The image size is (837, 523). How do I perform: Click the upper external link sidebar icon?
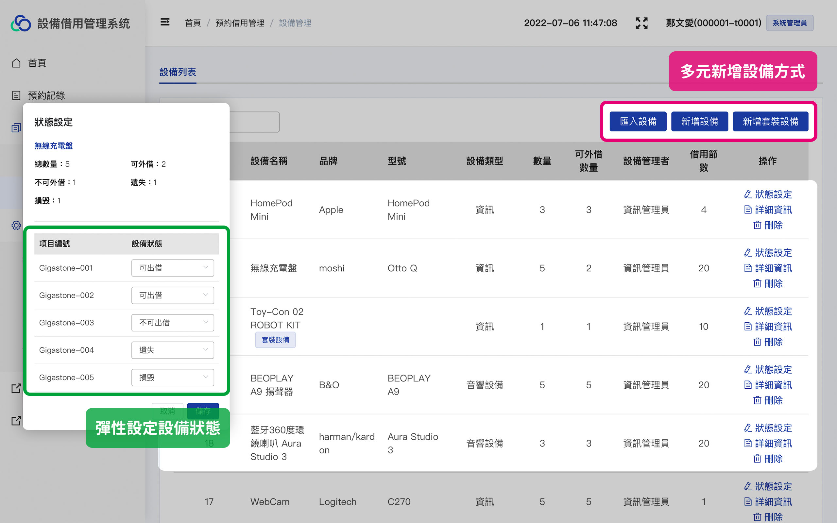16,388
